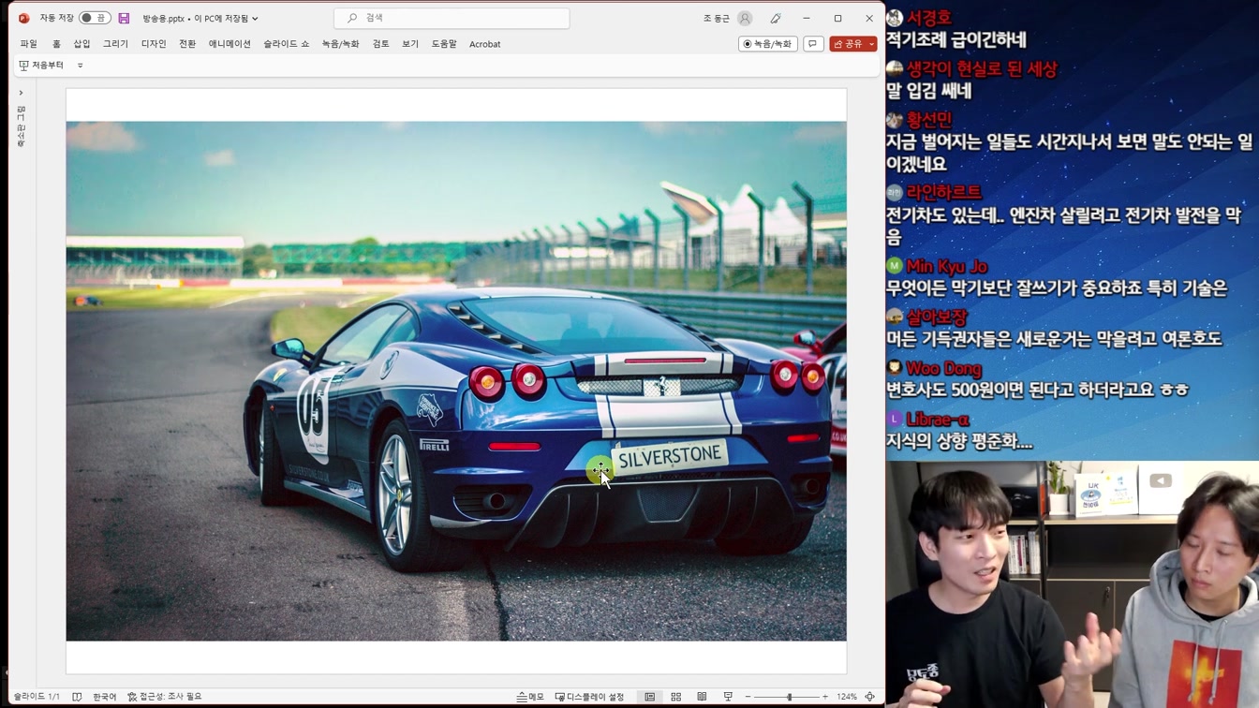Click 슬라이드 1/1 in the status bar
The width and height of the screenshot is (1259, 708).
click(37, 697)
